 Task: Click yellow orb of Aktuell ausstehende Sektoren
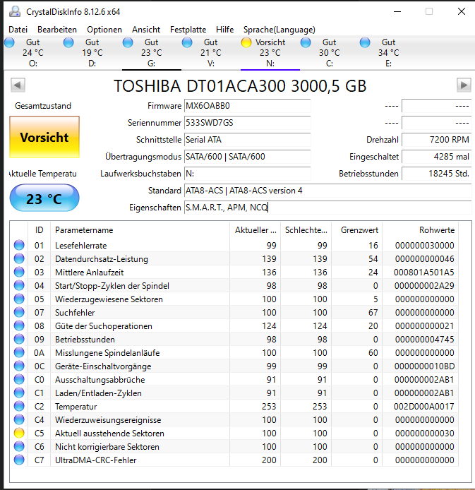(x=19, y=433)
